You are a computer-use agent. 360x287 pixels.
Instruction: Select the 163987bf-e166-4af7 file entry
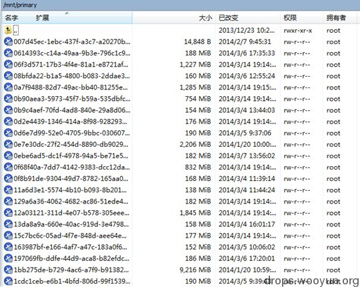tap(179, 247)
